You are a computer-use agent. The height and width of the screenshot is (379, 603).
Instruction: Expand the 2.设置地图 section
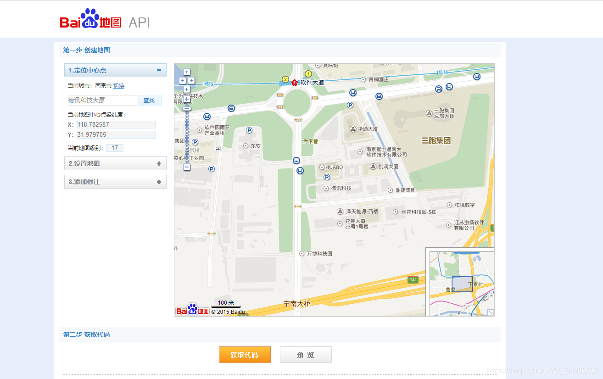point(159,163)
